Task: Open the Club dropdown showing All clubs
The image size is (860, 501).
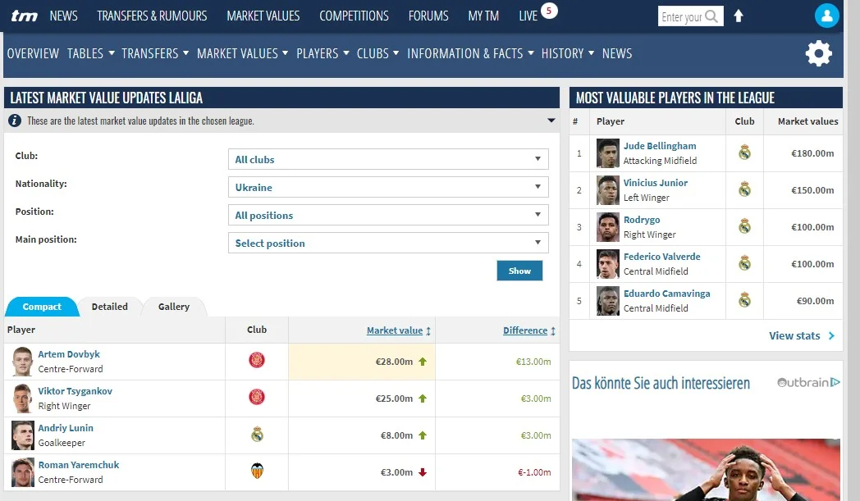Action: 387,160
